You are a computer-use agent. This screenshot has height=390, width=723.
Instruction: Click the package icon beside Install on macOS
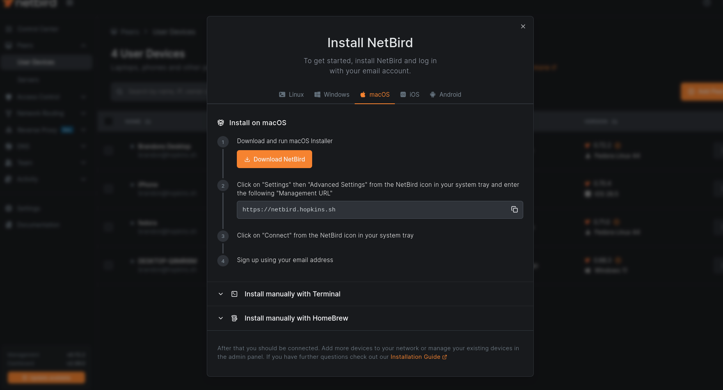click(220, 123)
